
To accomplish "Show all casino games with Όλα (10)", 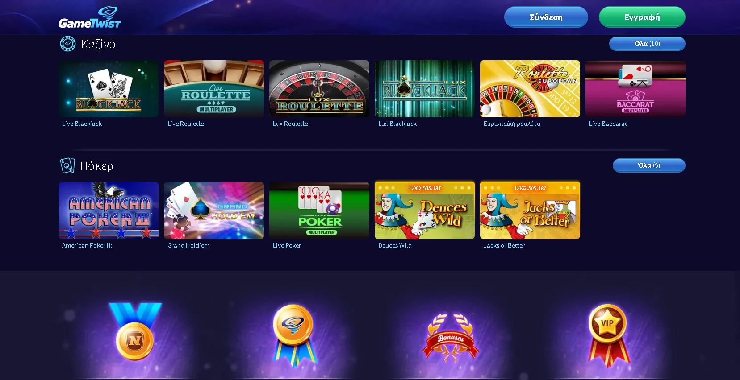I will click(647, 44).
